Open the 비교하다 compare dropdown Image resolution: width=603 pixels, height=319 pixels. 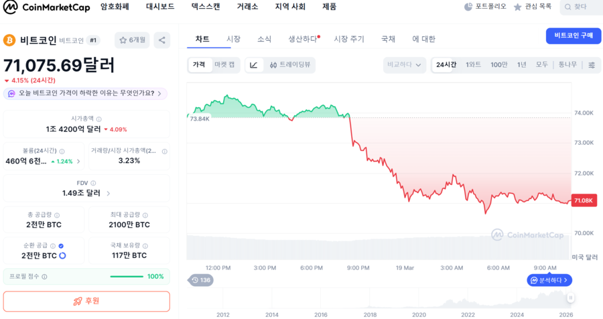tap(405, 65)
